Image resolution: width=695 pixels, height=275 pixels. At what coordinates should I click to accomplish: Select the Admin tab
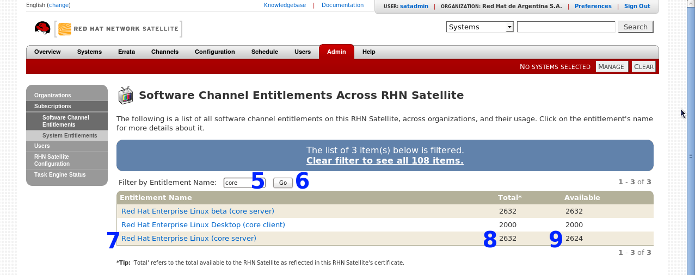[336, 52]
